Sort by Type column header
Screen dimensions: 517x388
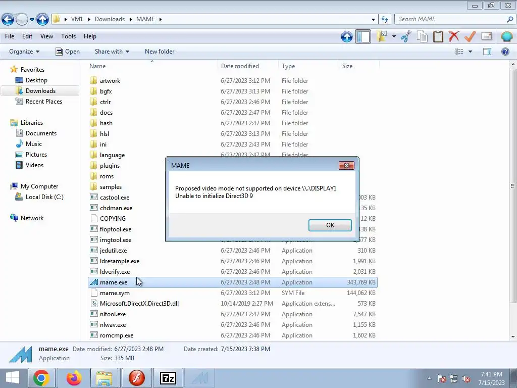pos(308,66)
